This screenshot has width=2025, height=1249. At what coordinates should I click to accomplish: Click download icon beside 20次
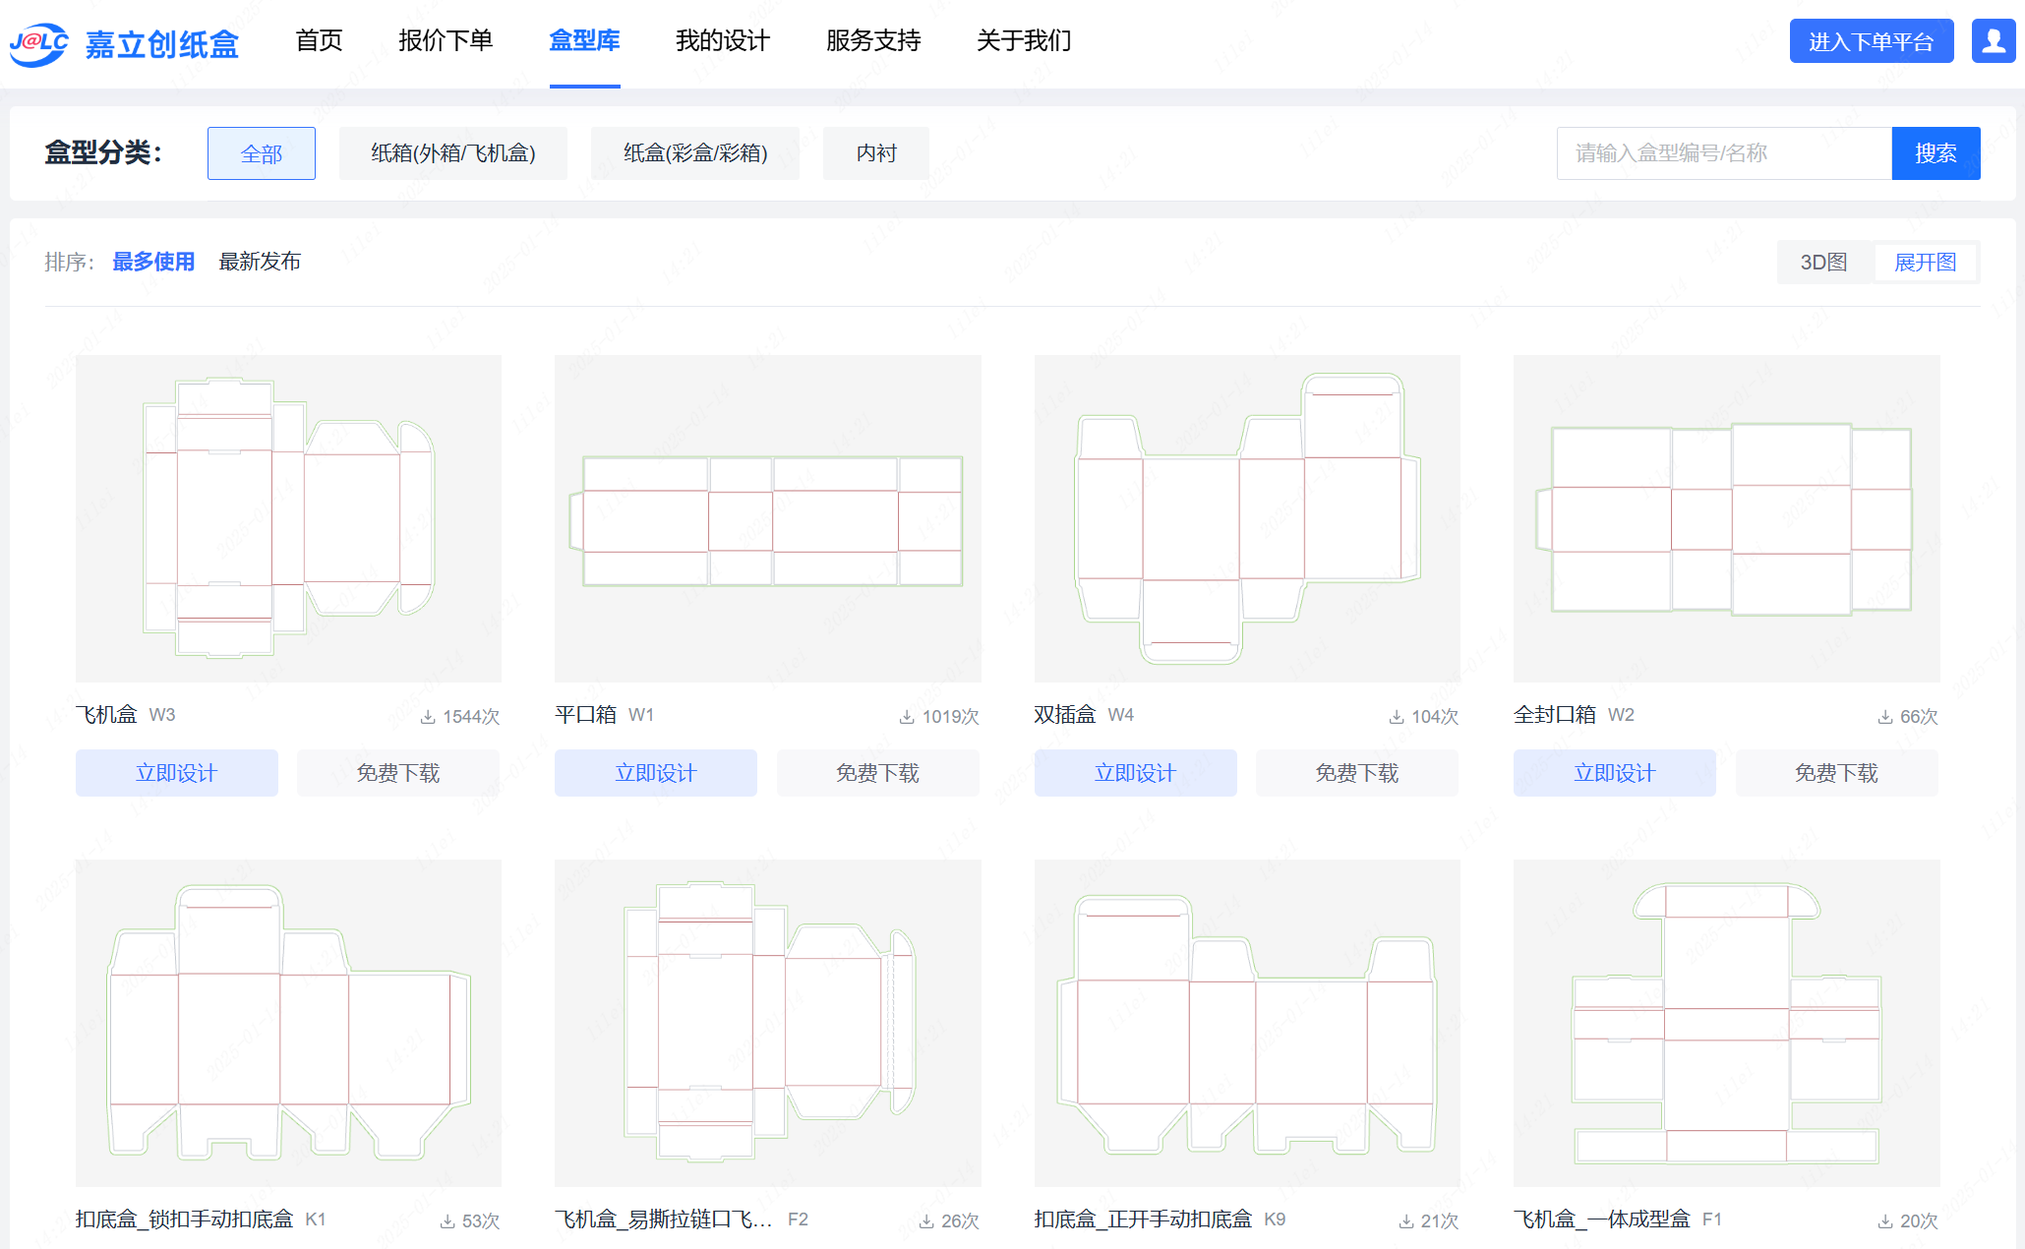1885,1221
